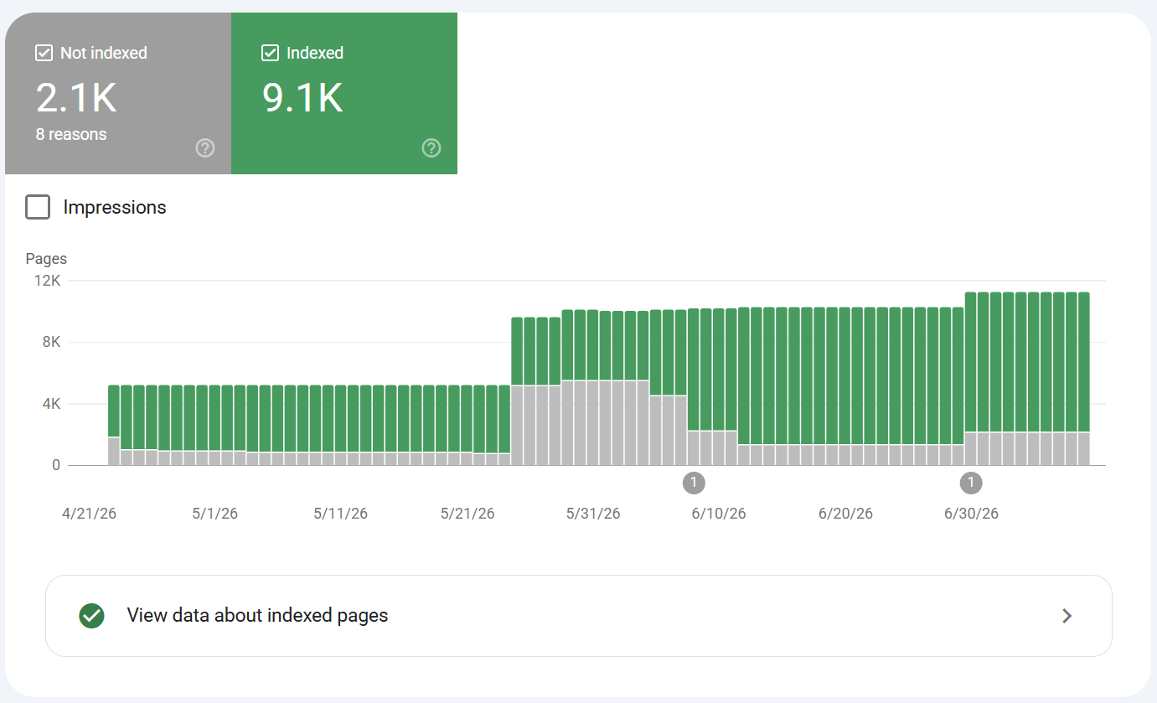Image resolution: width=1157 pixels, height=703 pixels.
Task: Click the 8K axis value
Action: [52, 342]
